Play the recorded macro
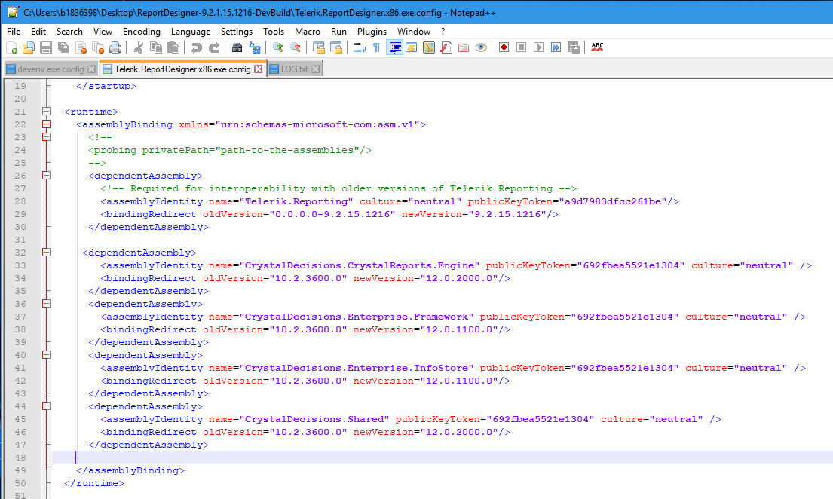Screen dimensions: 833x499 click(538, 47)
